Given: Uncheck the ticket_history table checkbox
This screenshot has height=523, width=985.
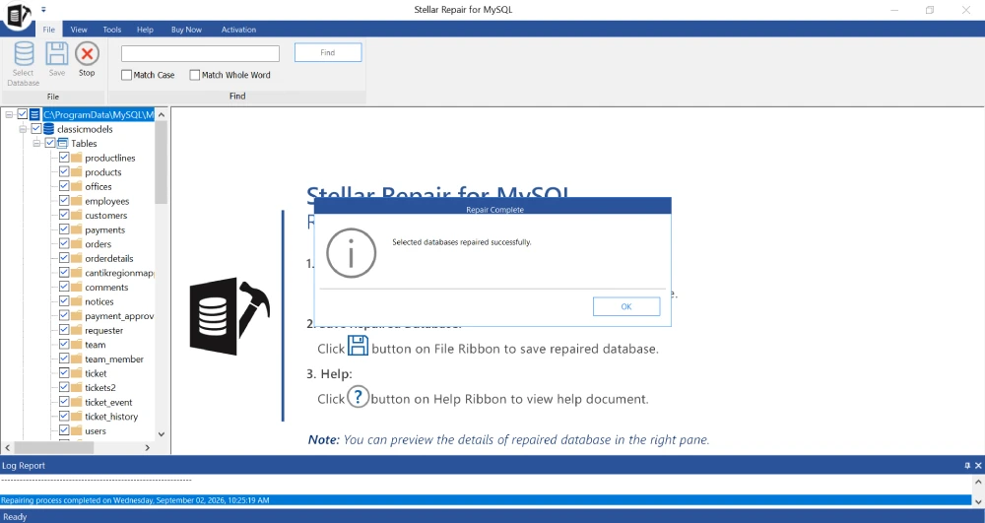Looking at the screenshot, I should pos(64,417).
